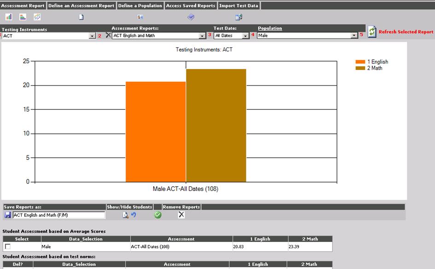This screenshot has width=435, height=269.
Task: Expand the Population dropdown showing Male
Action: tap(354, 36)
